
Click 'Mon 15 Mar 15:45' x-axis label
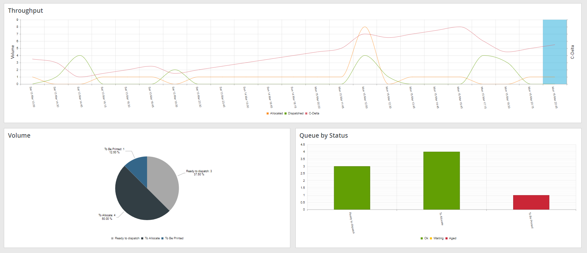click(x=460, y=97)
